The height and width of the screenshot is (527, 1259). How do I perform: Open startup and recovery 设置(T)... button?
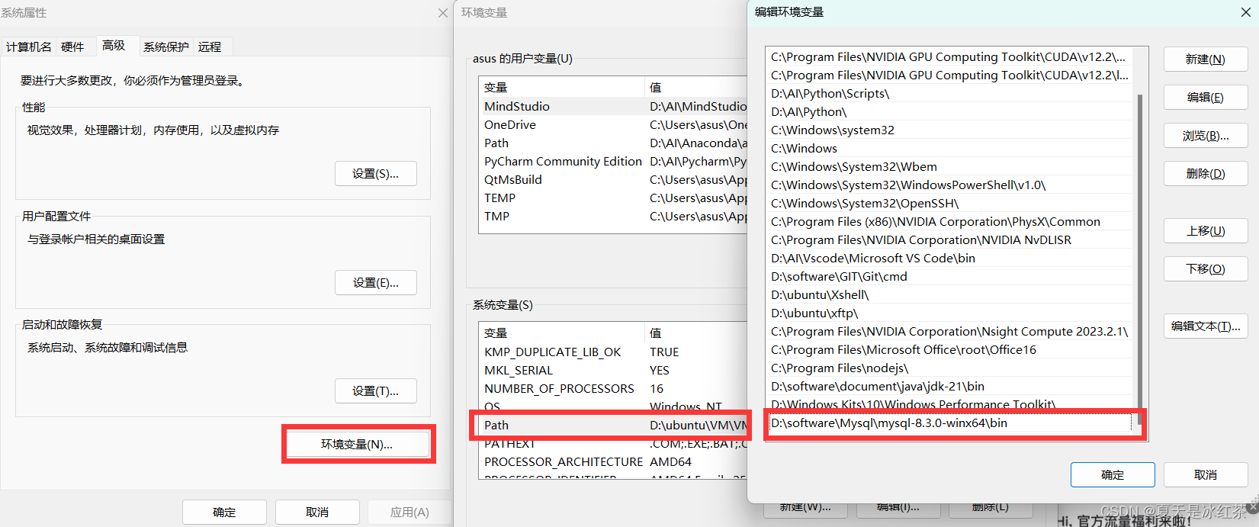(376, 390)
